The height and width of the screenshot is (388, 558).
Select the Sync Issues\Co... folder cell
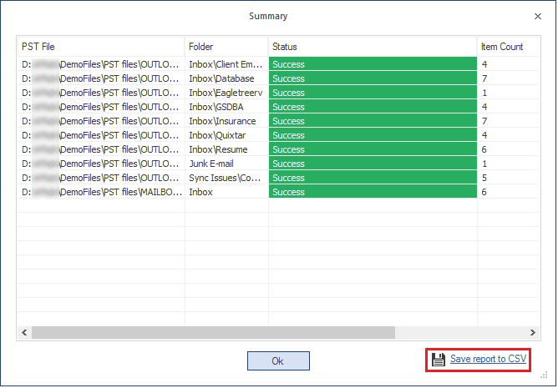pyautogui.click(x=226, y=178)
